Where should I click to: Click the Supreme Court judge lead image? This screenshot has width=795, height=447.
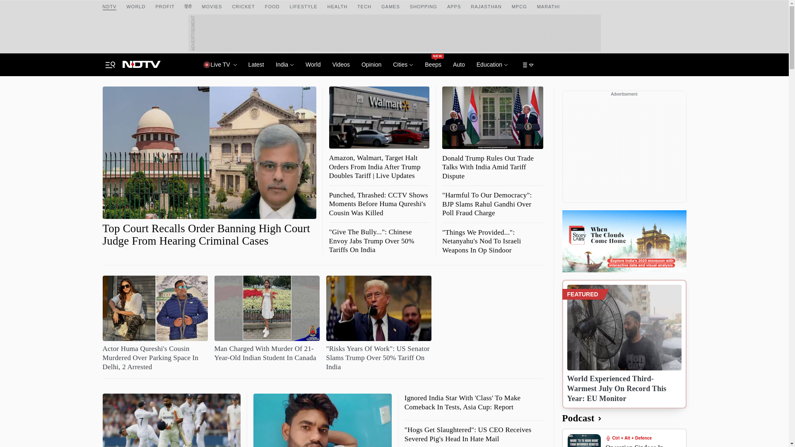pyautogui.click(x=209, y=153)
